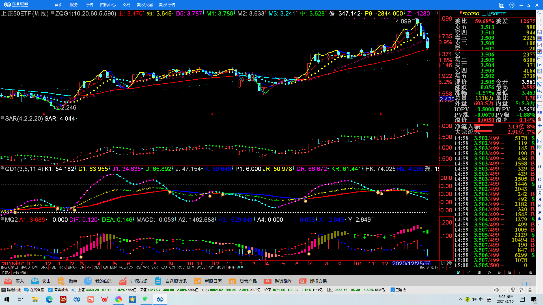Open 我的自选 watchlist pie icon

click(88, 281)
